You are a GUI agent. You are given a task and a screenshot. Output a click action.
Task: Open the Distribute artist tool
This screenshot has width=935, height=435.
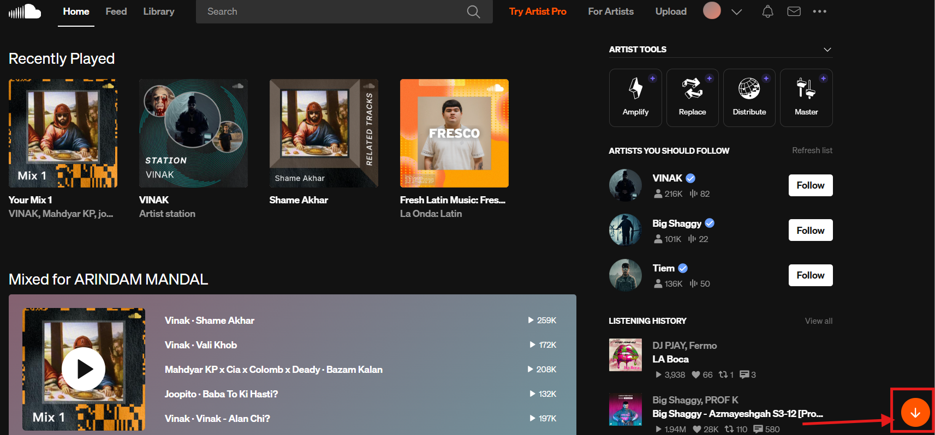[749, 98]
